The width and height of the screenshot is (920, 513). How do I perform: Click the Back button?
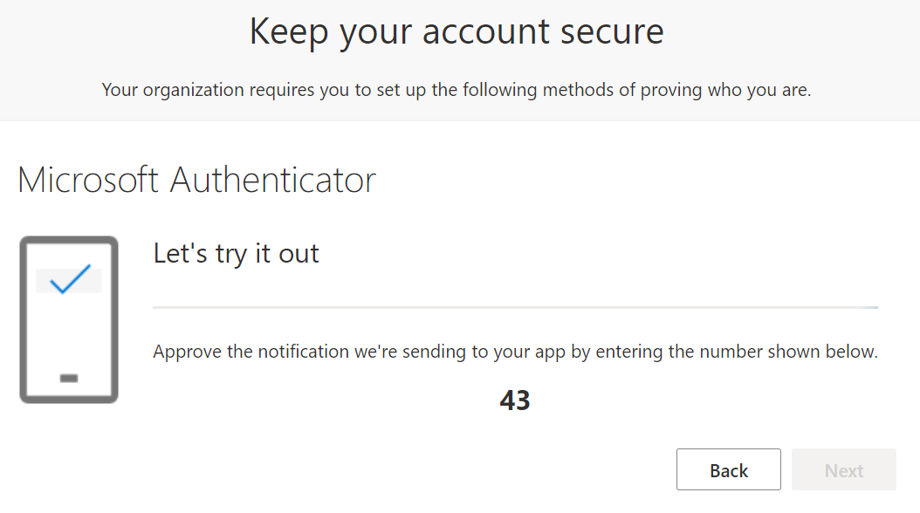pyautogui.click(x=728, y=469)
